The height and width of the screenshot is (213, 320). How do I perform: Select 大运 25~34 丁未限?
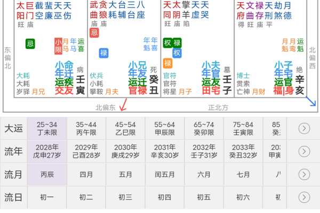point(47,128)
